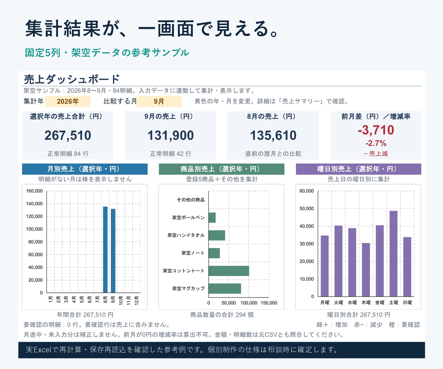Click the 直前の暦月との比較 text
The image size is (443, 369).
pyautogui.click(x=273, y=154)
